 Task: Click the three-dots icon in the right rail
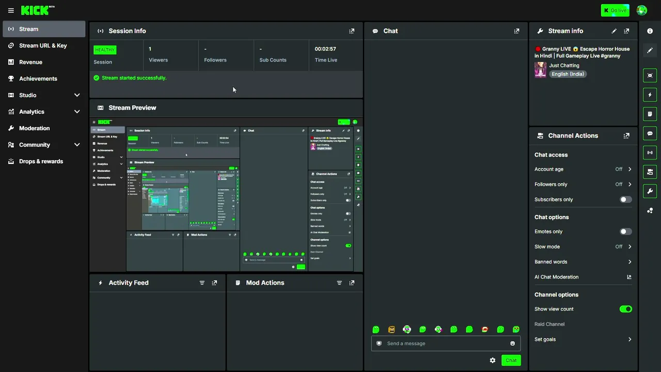650,210
